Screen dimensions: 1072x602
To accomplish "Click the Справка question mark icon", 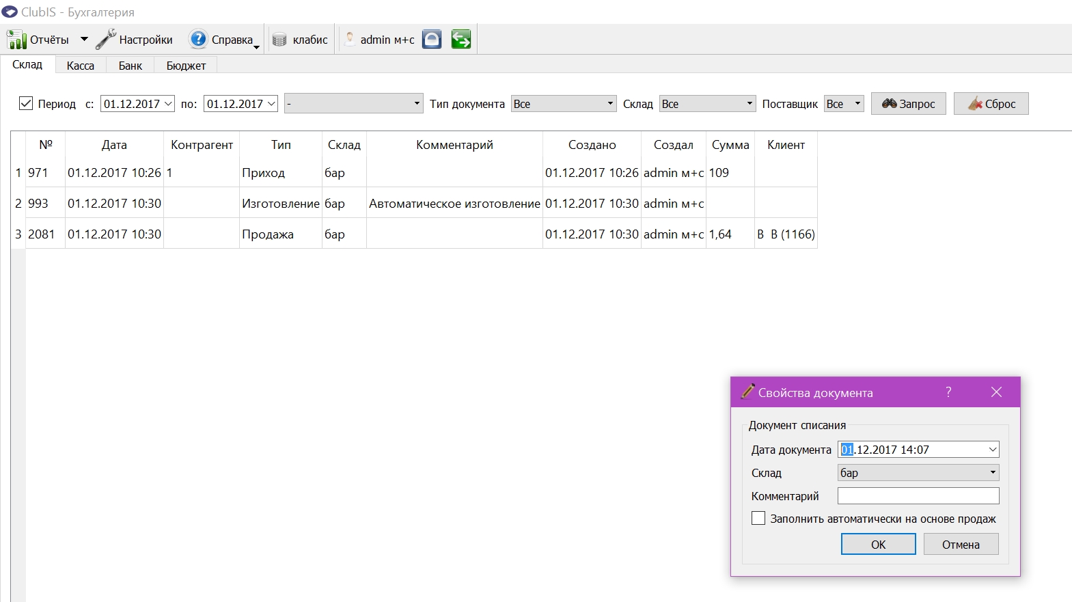I will (x=198, y=39).
